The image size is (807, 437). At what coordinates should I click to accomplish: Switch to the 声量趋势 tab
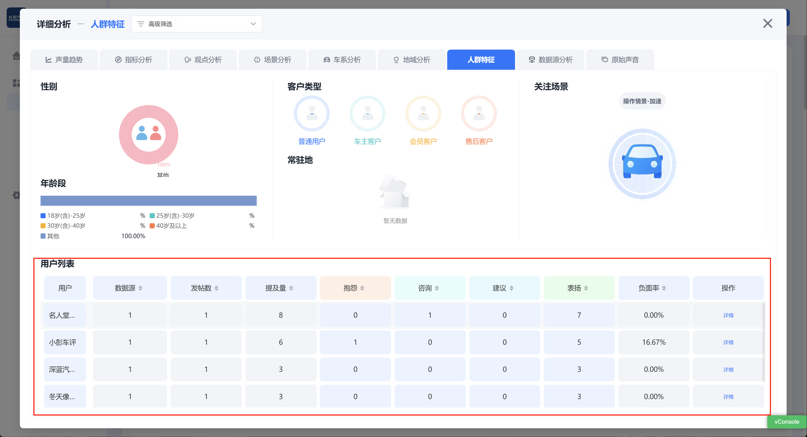coord(64,60)
